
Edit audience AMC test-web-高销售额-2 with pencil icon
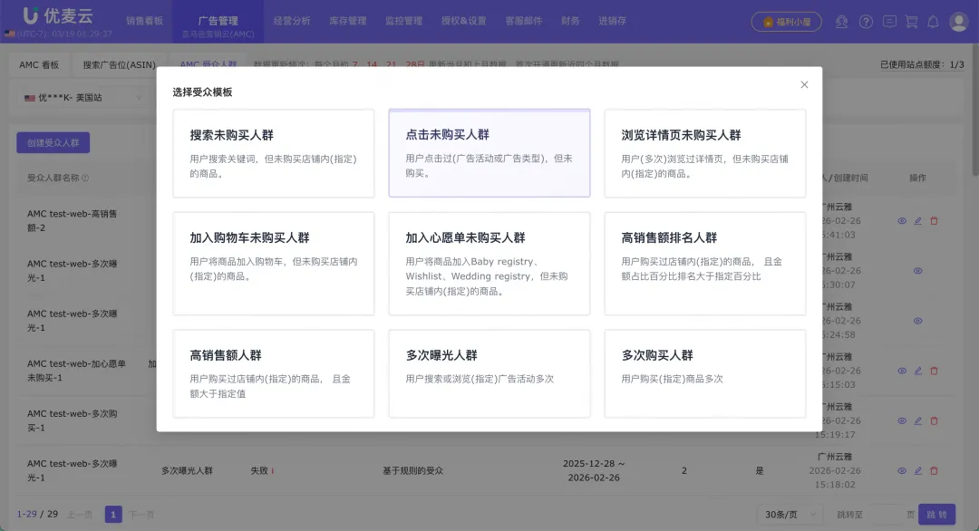[x=917, y=220]
